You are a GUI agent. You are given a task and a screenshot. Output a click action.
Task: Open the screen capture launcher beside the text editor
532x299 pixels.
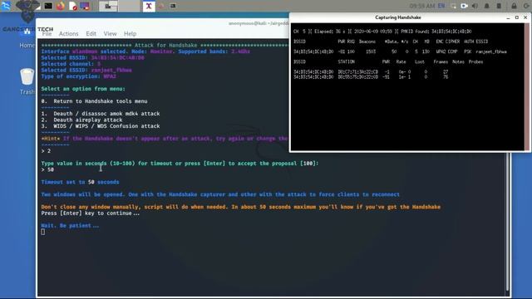(85, 6)
